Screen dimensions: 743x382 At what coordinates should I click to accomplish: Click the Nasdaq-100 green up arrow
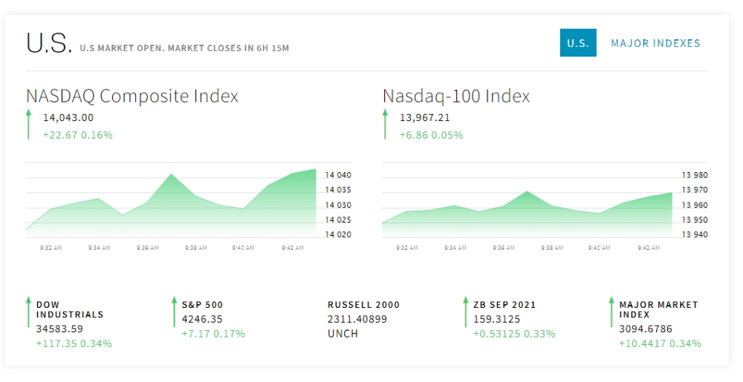[385, 125]
